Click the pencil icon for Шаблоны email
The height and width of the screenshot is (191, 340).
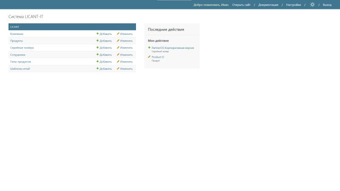coord(118,68)
